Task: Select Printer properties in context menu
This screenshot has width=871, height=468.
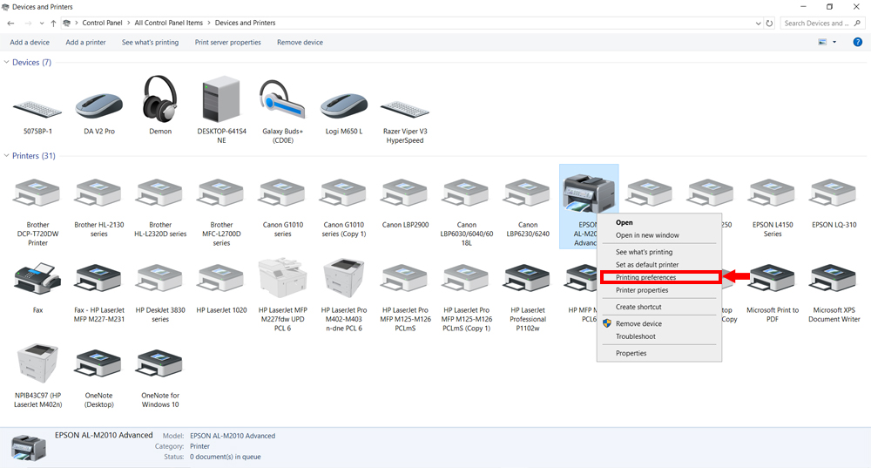Action: 642,290
